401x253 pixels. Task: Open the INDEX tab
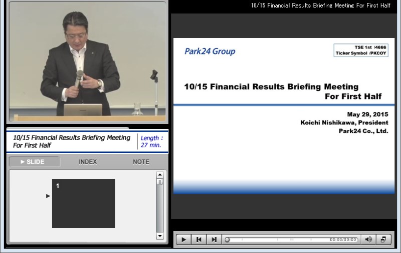88,162
